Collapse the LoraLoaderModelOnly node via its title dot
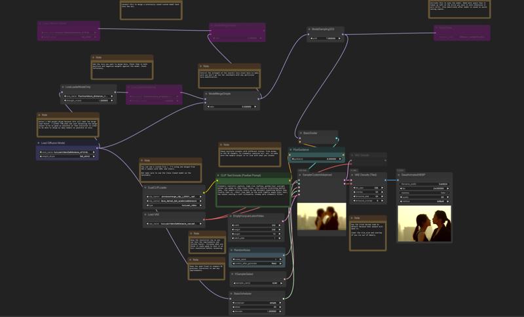 62,87
